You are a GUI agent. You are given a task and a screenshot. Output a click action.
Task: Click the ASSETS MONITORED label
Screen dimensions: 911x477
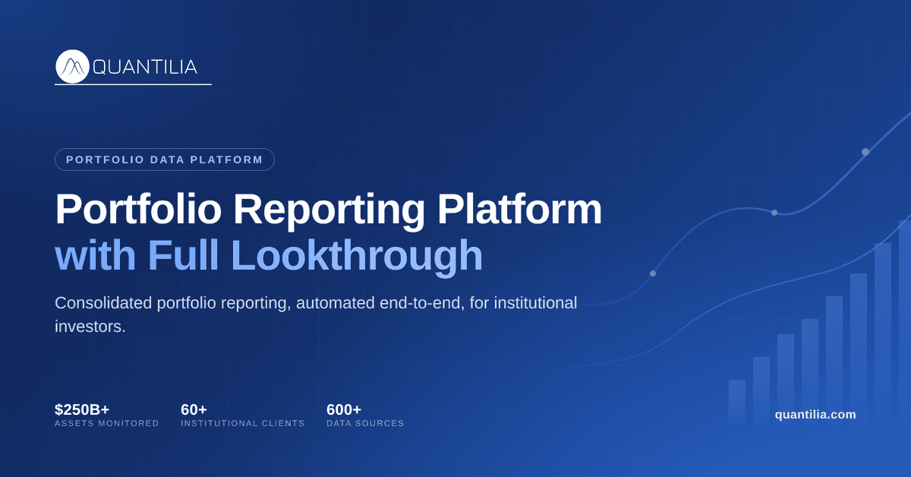pos(107,423)
